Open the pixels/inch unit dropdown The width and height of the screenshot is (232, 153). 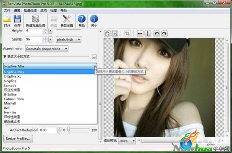click(68, 39)
